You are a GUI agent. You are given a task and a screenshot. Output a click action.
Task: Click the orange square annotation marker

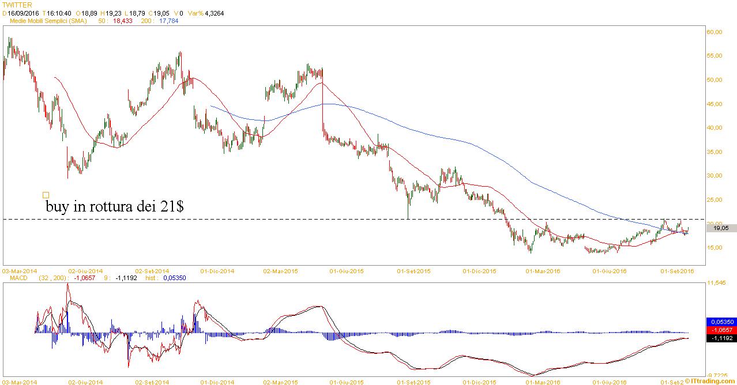(46, 195)
